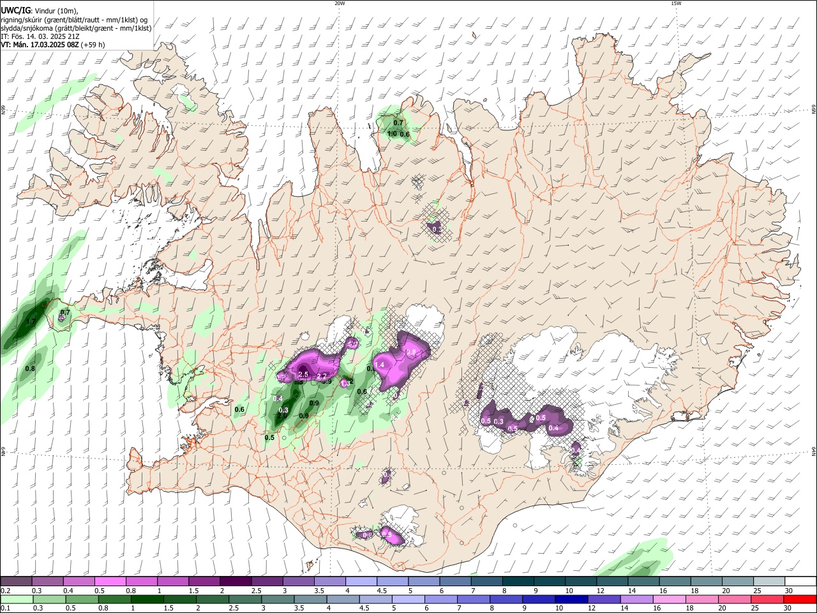Click the 'rigning/skúrir' legend description line
Viewport: 817px width, 613px height.
(74, 20)
